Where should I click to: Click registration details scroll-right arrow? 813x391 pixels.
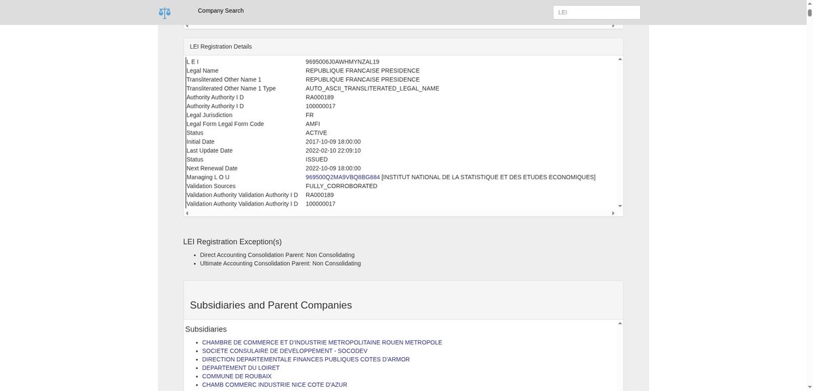[x=613, y=213]
